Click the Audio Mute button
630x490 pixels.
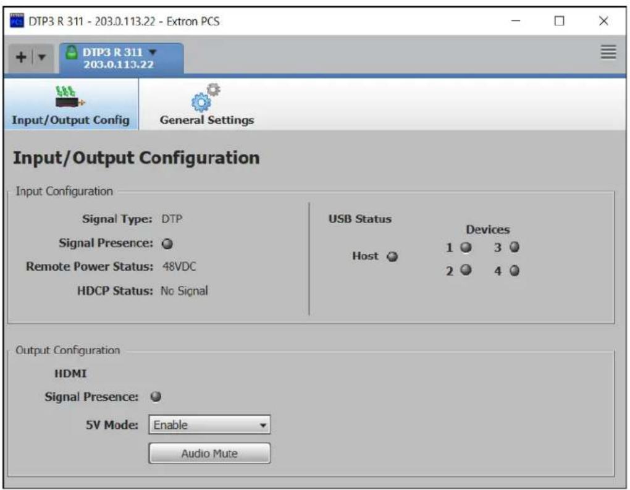click(x=209, y=454)
